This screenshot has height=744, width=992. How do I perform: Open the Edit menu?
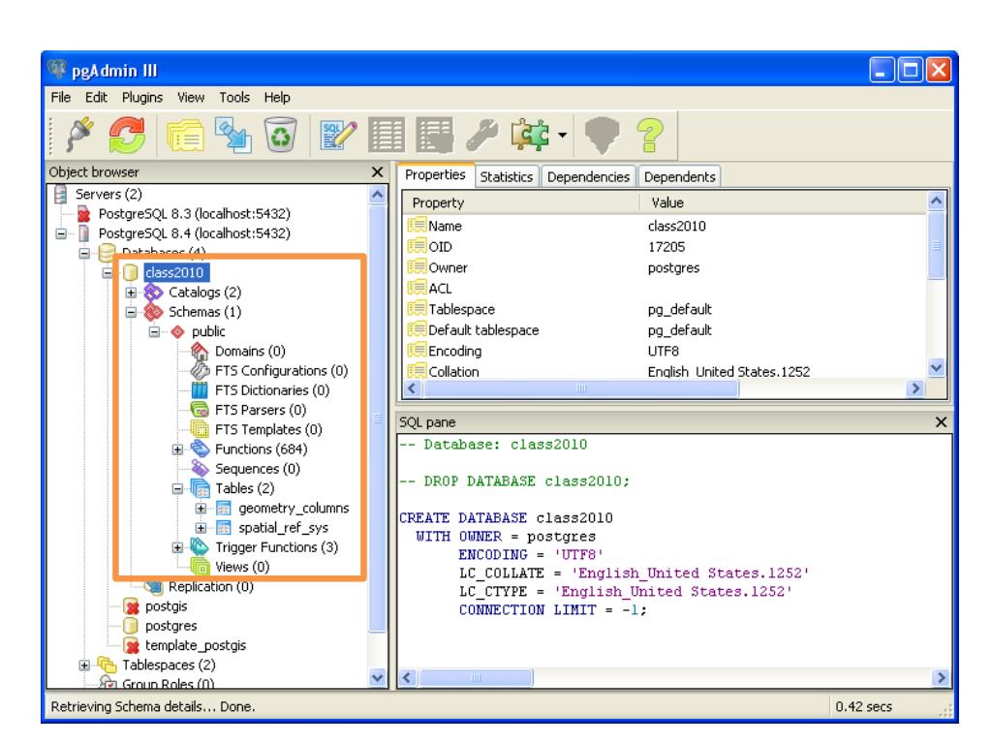point(96,98)
